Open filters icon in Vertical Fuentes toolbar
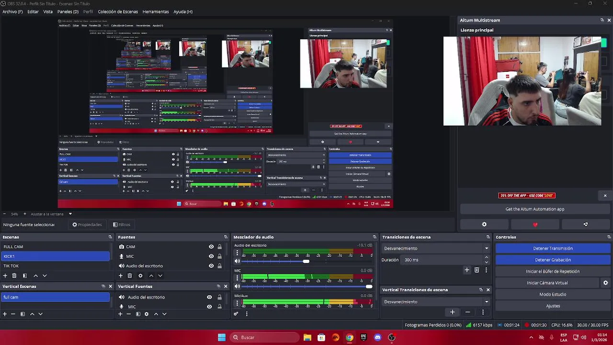The height and width of the screenshot is (345, 613). (x=138, y=314)
